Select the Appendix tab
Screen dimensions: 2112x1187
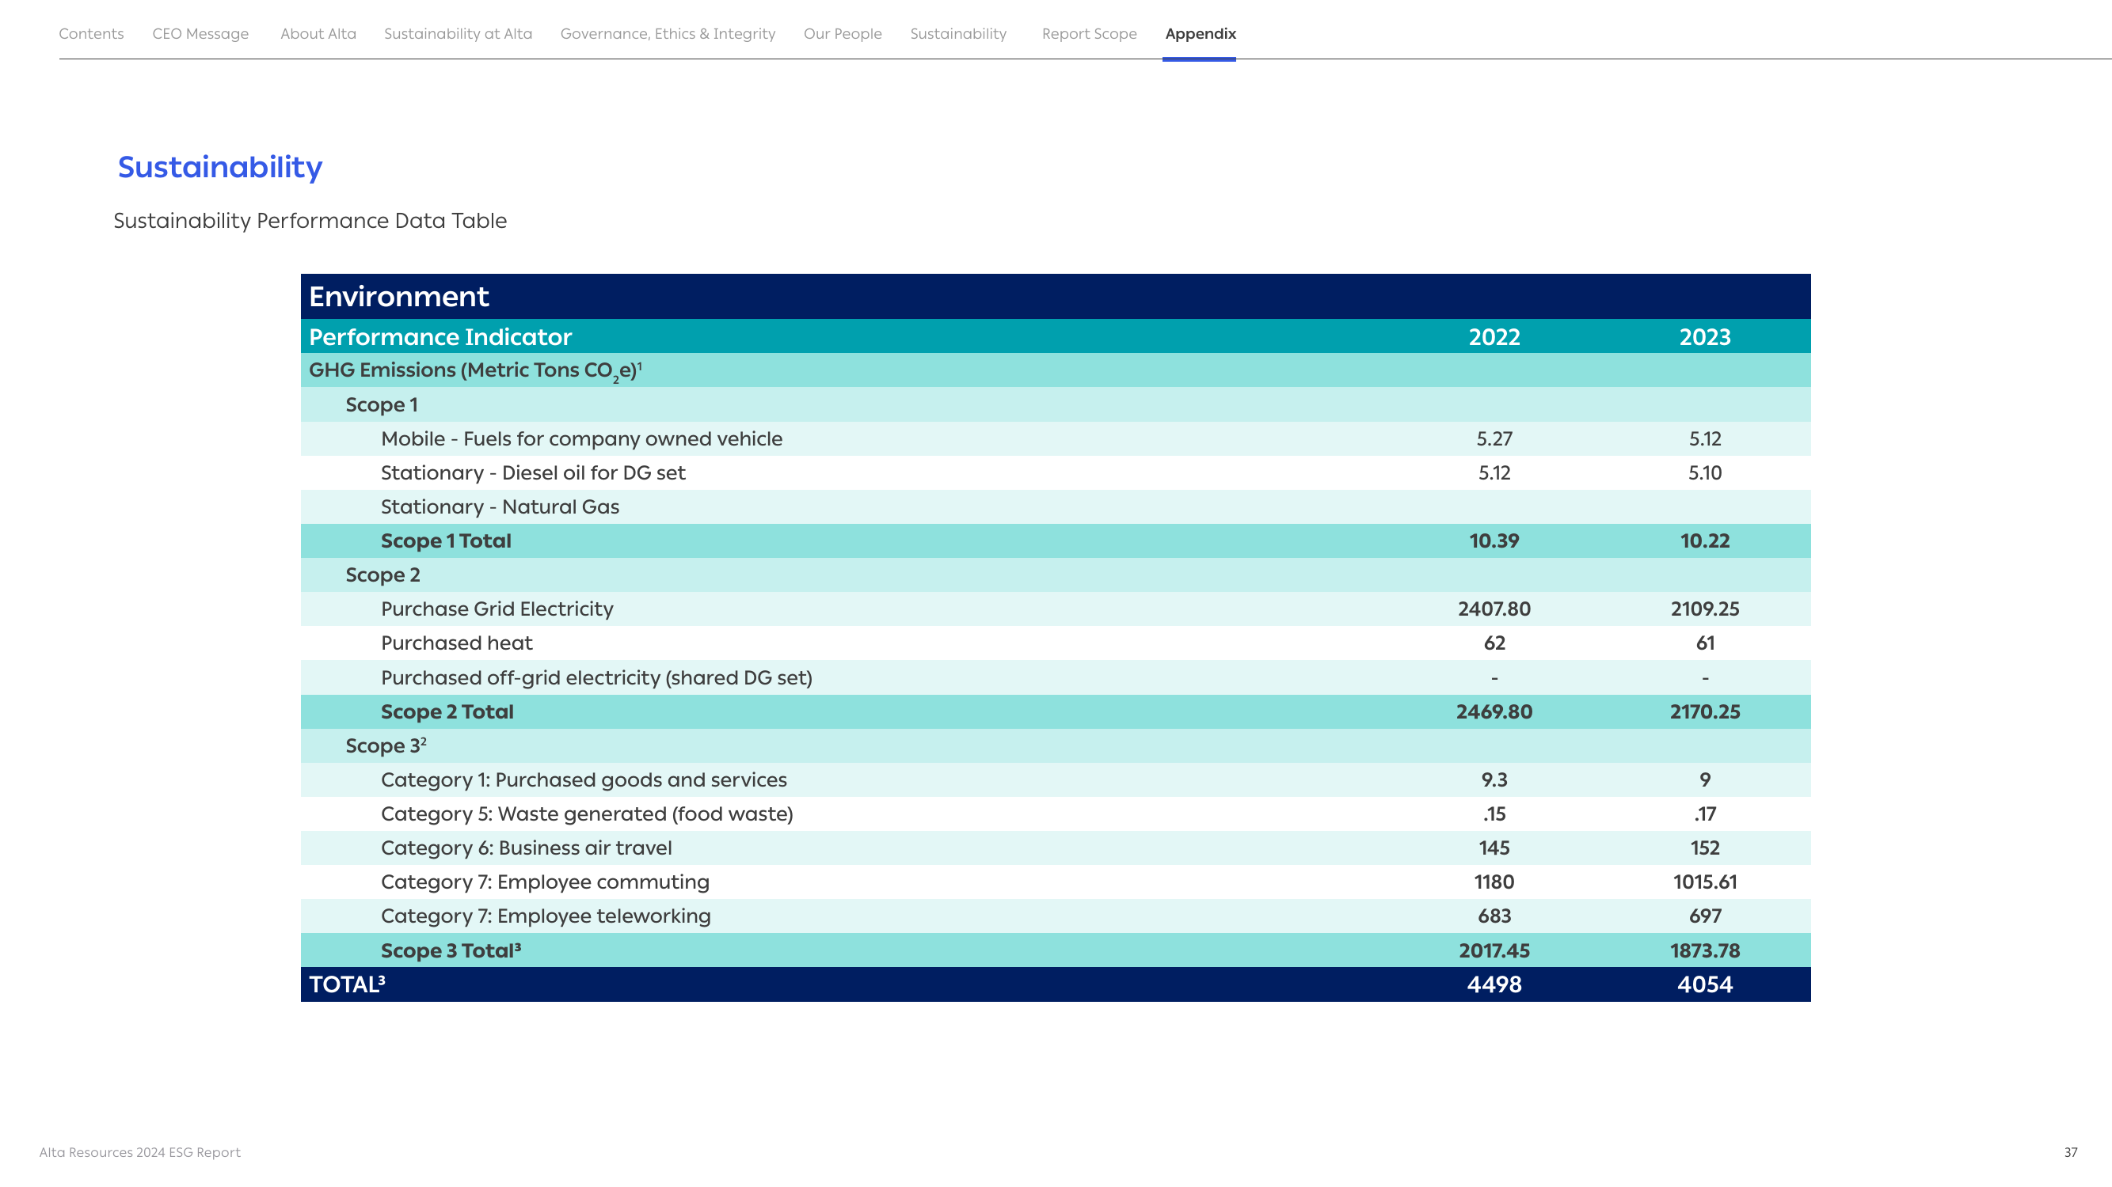click(x=1201, y=33)
